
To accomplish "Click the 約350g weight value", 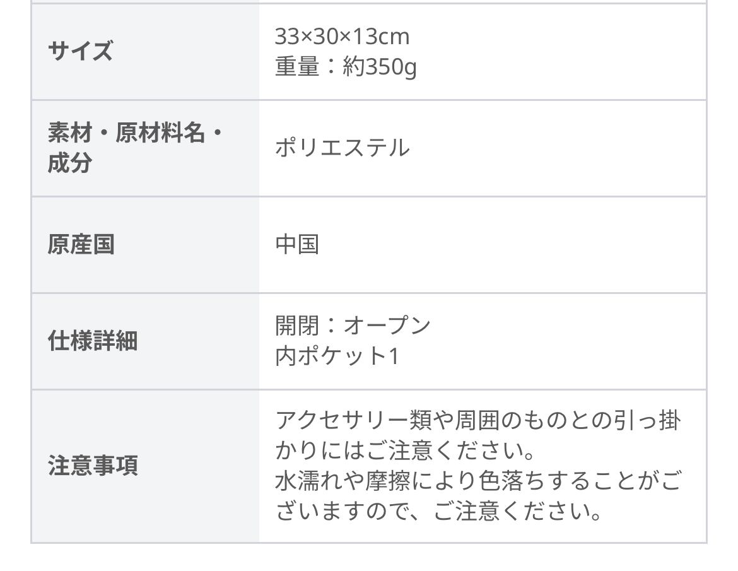I will click(x=380, y=67).
